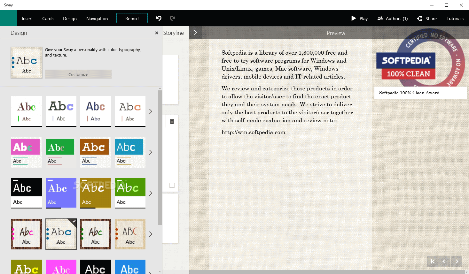Image resolution: width=469 pixels, height=274 pixels.
Task: Open the hamburger menu
Action: 9,18
